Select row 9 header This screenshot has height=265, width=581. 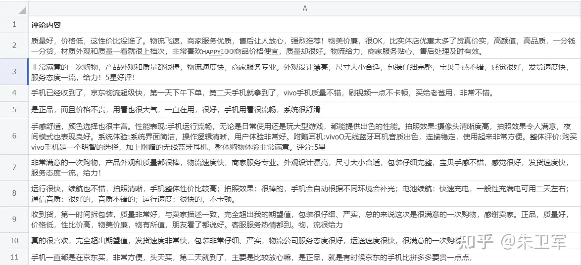click(14, 219)
